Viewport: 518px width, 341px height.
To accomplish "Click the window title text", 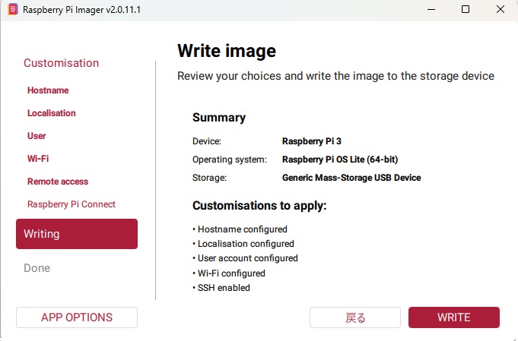I will tap(81, 10).
